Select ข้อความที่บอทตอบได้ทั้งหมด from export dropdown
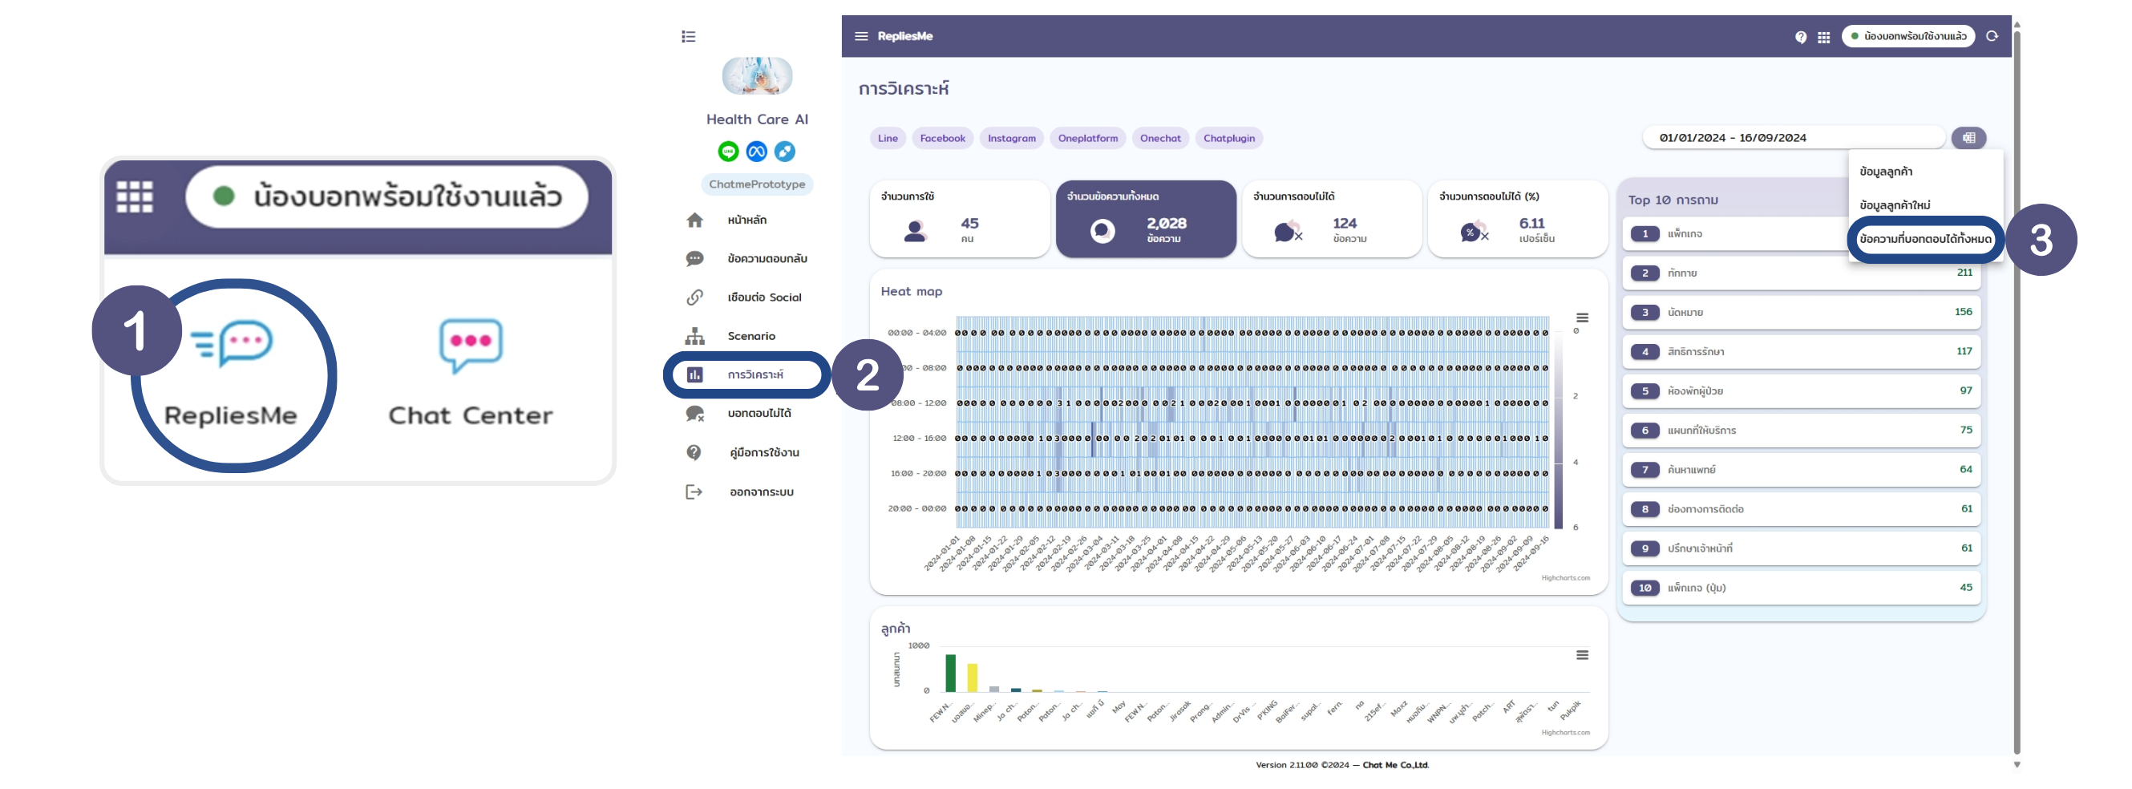Viewport: 2132px width, 789px height. click(x=1924, y=239)
